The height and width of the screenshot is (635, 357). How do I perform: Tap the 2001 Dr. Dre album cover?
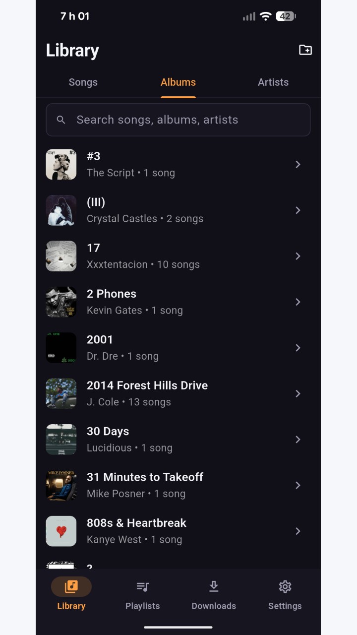[61, 348]
